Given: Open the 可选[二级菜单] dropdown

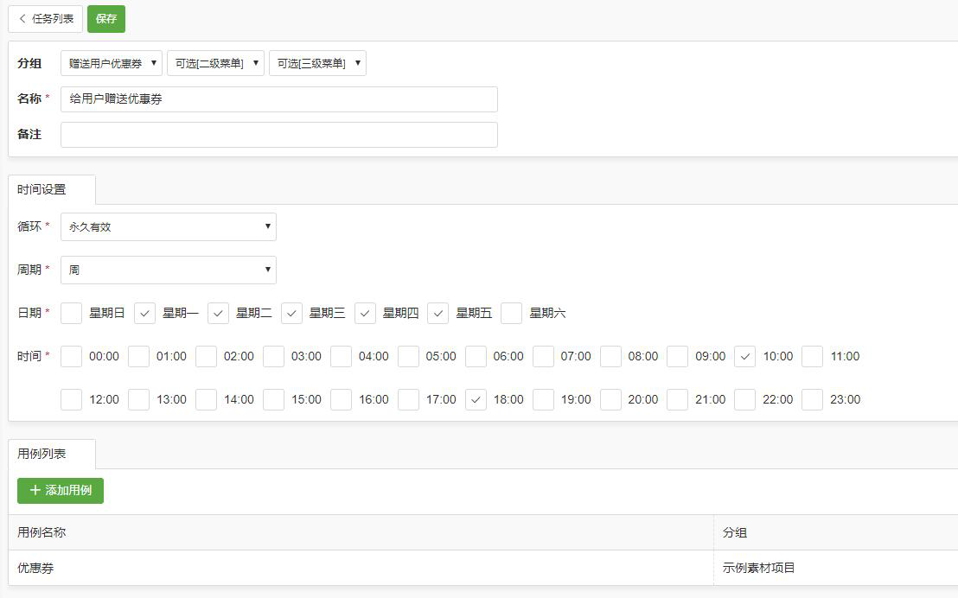Looking at the screenshot, I should (x=215, y=62).
